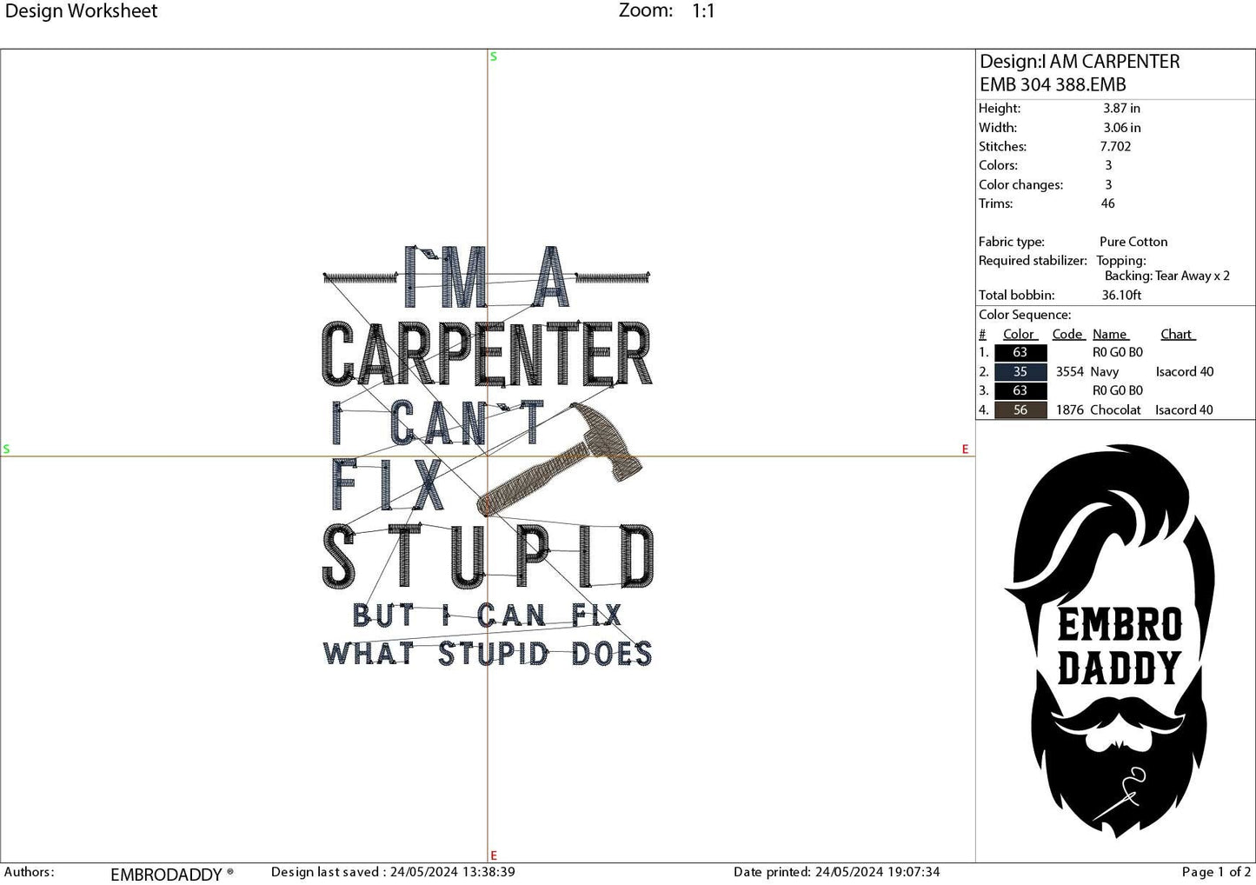Viewport: 1256px width, 885px height.
Task: Click the first black R0 G0 B0 swatch
Action: 1020,352
